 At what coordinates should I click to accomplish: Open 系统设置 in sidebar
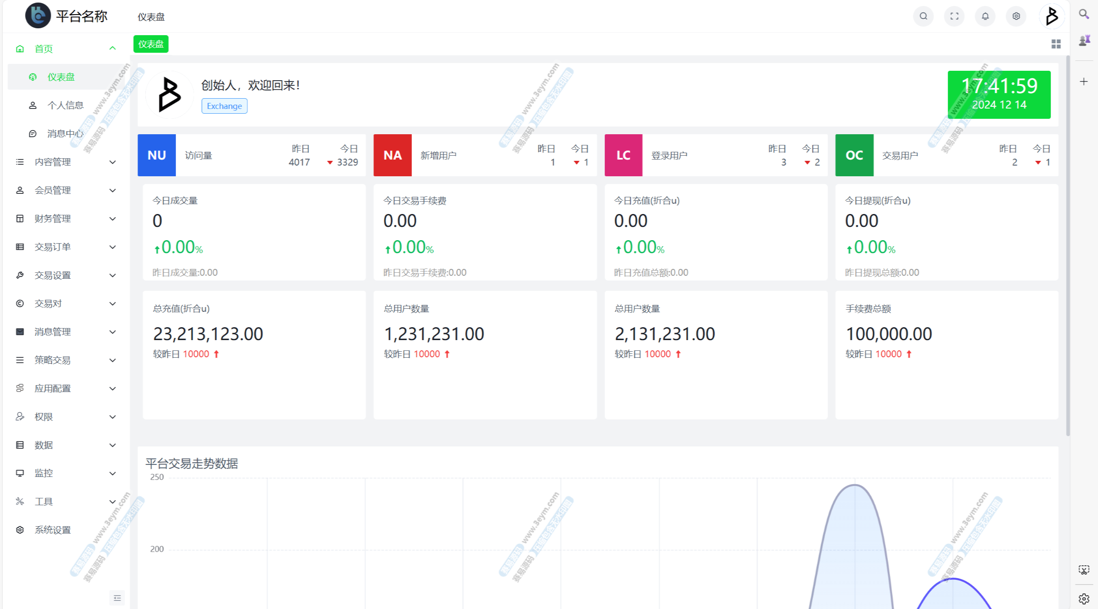pos(52,530)
